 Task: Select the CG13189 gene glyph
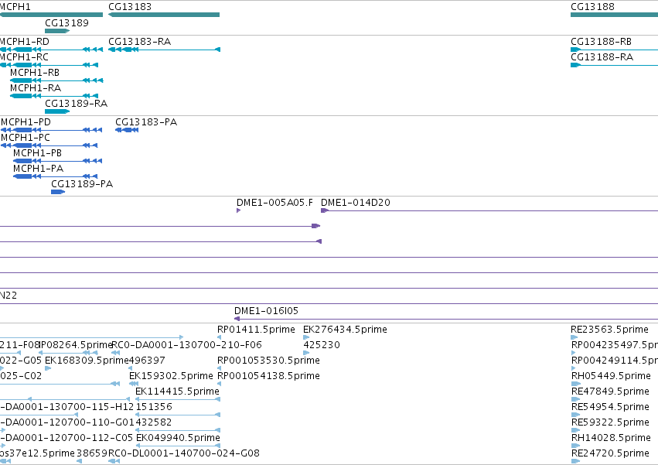57,31
